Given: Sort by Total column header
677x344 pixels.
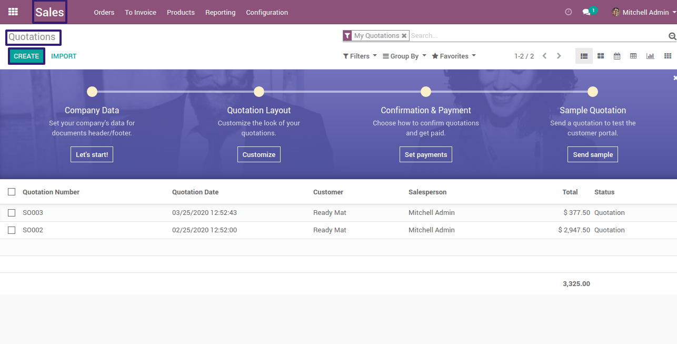Looking at the screenshot, I should (570, 192).
